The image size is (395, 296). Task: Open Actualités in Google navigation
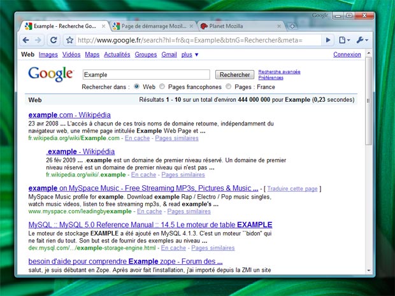[x=117, y=55]
